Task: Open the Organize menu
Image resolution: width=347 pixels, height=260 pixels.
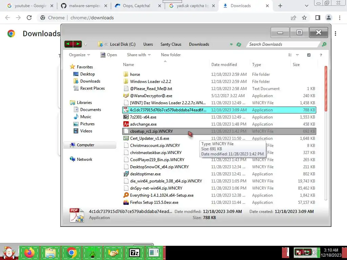Action: click(x=79, y=55)
